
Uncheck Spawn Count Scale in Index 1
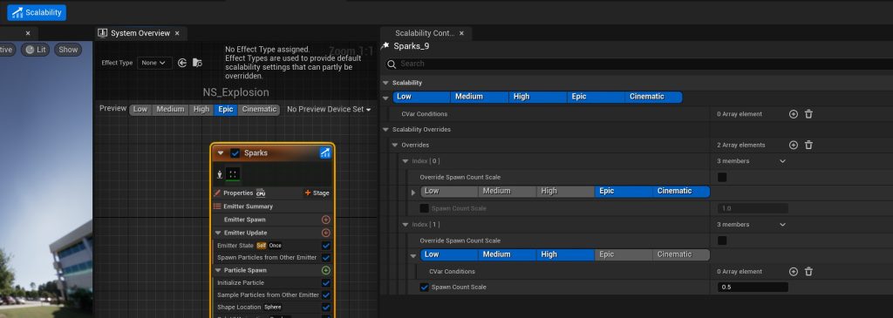424,288
